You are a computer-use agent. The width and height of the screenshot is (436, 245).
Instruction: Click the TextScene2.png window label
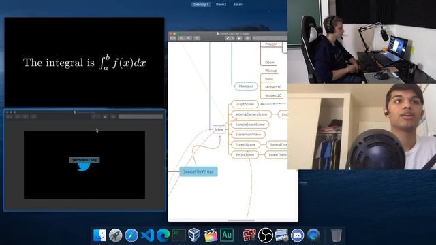[x=84, y=160]
